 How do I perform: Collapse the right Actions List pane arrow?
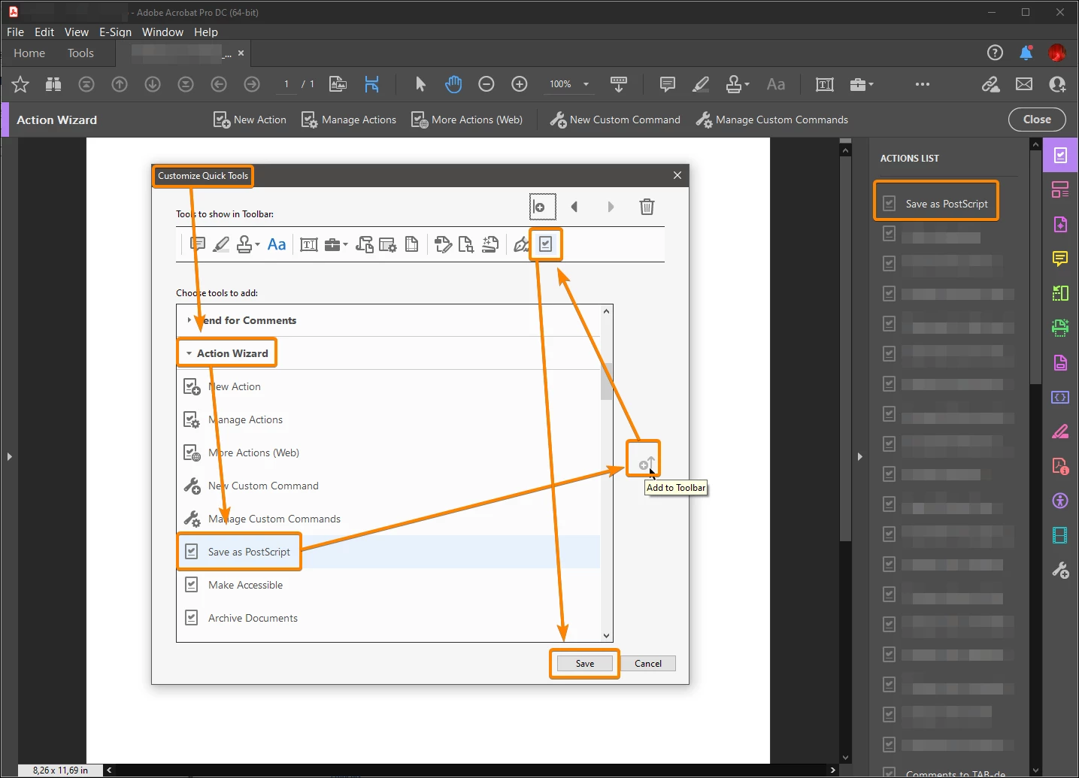(860, 456)
